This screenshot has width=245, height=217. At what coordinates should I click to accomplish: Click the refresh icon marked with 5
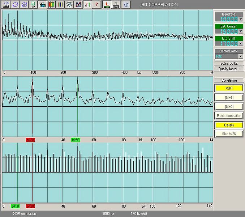coord(24,4)
